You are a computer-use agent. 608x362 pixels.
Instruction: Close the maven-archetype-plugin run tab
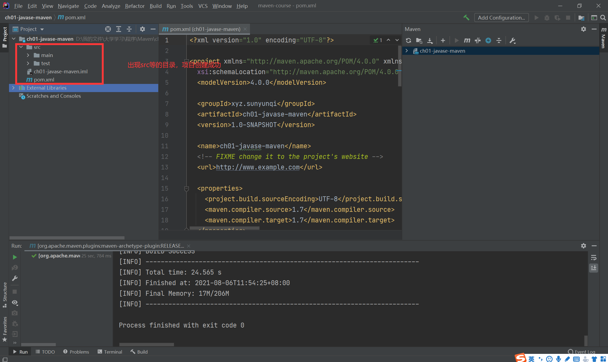(189, 246)
